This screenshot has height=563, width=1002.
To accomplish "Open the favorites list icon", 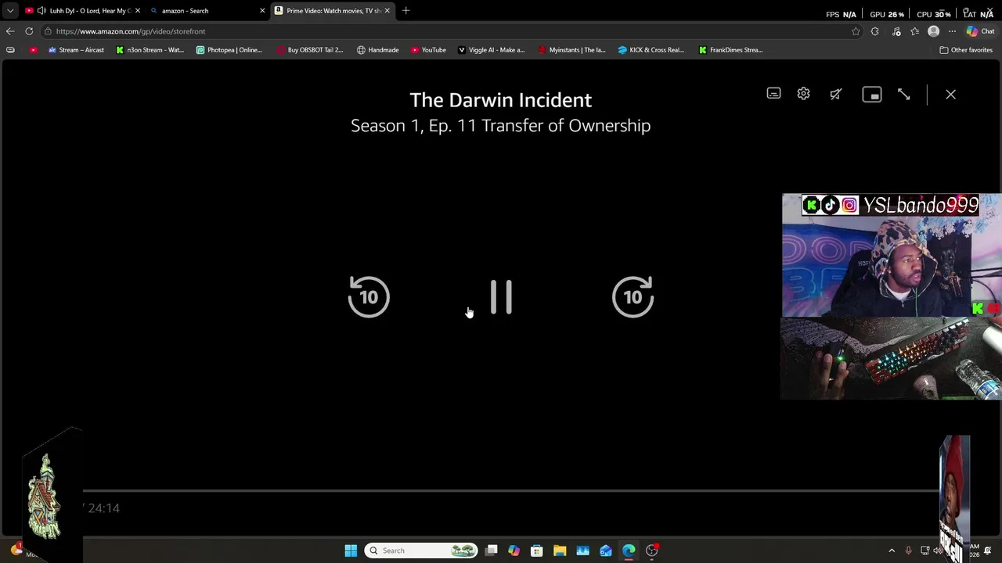I will click(x=915, y=31).
